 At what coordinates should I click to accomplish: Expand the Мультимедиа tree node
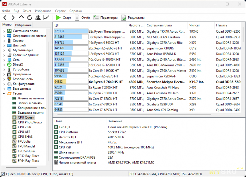(x=4, y=50)
